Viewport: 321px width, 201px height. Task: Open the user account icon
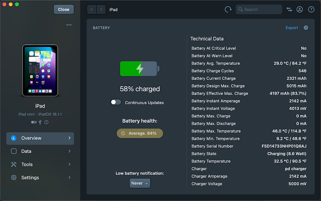[x=300, y=10]
